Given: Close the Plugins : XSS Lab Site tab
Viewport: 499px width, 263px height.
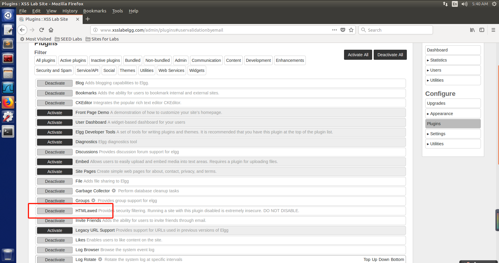Looking at the screenshot, I should point(78,19).
